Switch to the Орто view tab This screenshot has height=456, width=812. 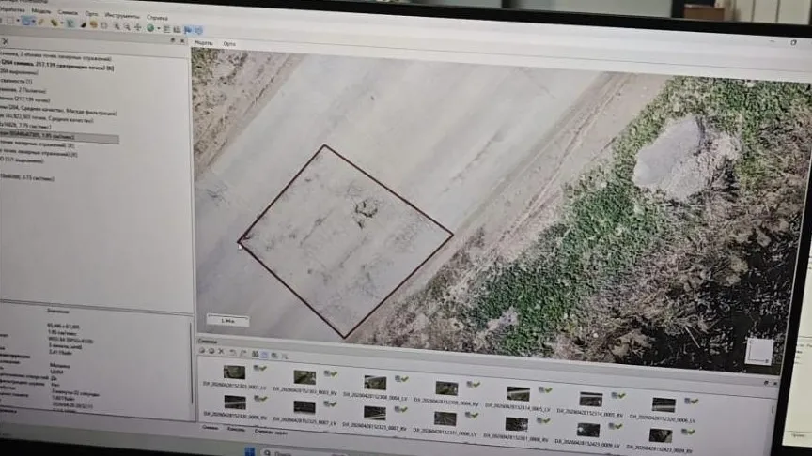[x=229, y=44]
